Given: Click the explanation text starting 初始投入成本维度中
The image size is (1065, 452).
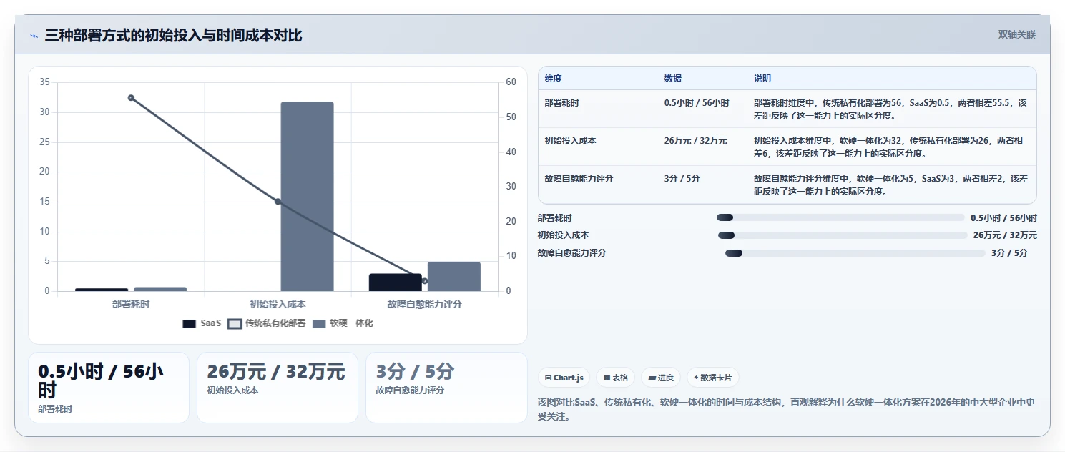Looking at the screenshot, I should click(888, 147).
